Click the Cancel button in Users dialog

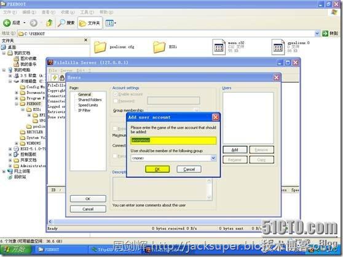88,209
